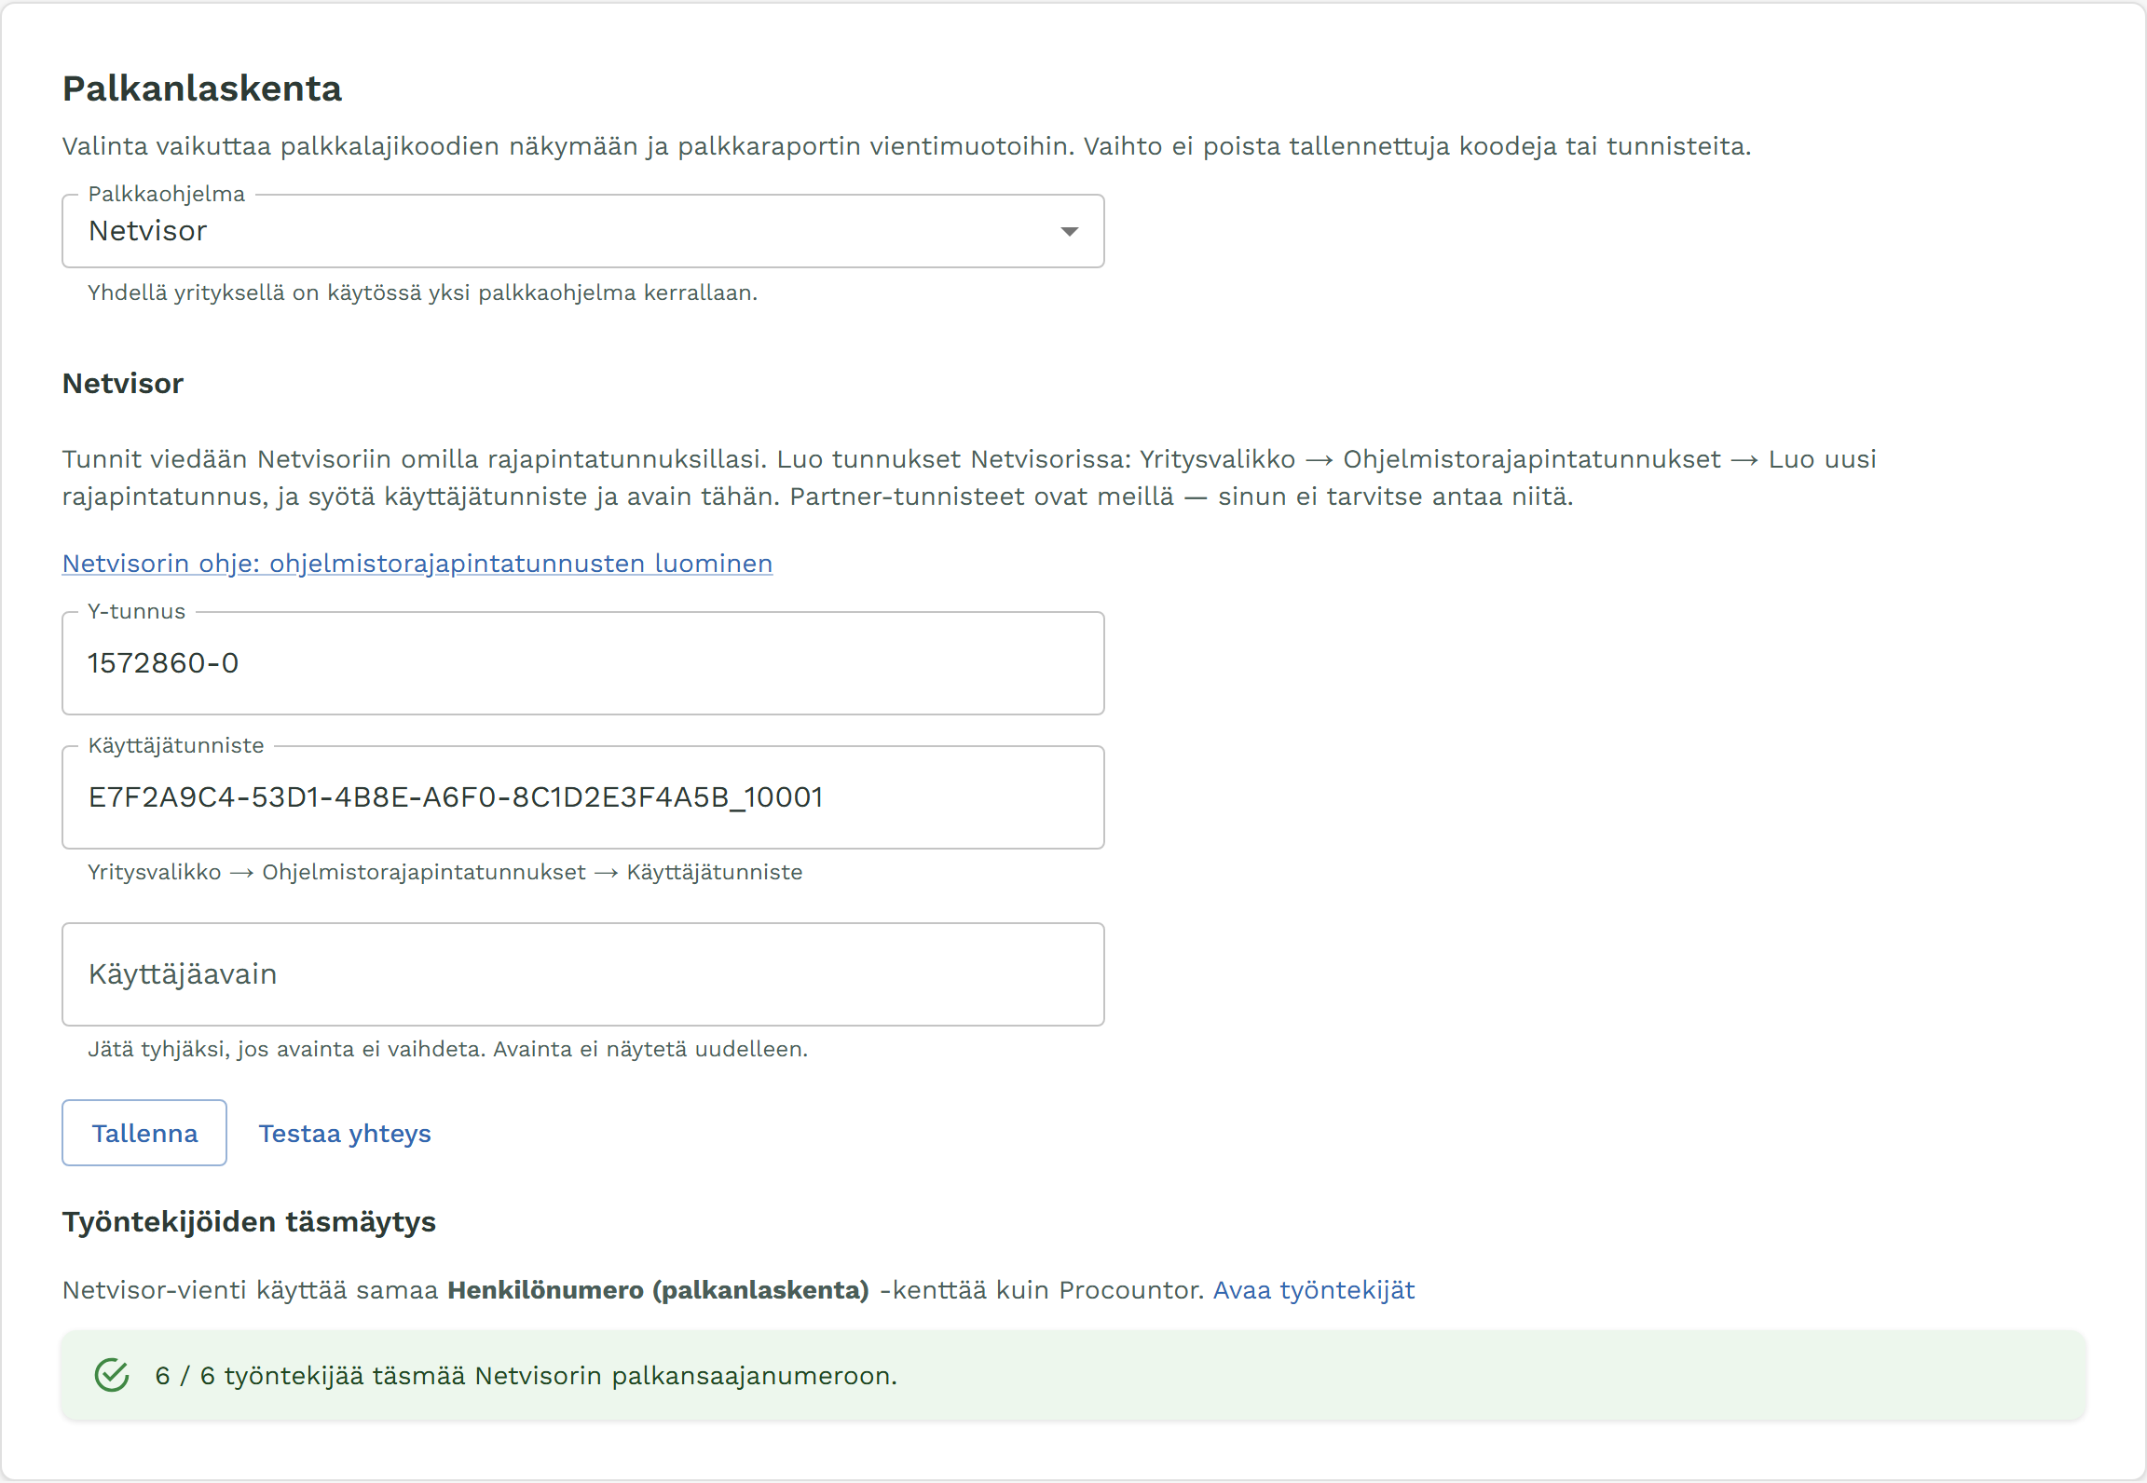The height and width of the screenshot is (1483, 2147).
Task: Click the green checkmark success icon
Action: pos(112,1375)
